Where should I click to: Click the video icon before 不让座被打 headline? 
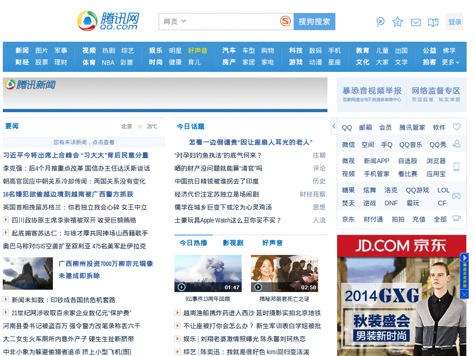pyautogui.click(x=178, y=325)
